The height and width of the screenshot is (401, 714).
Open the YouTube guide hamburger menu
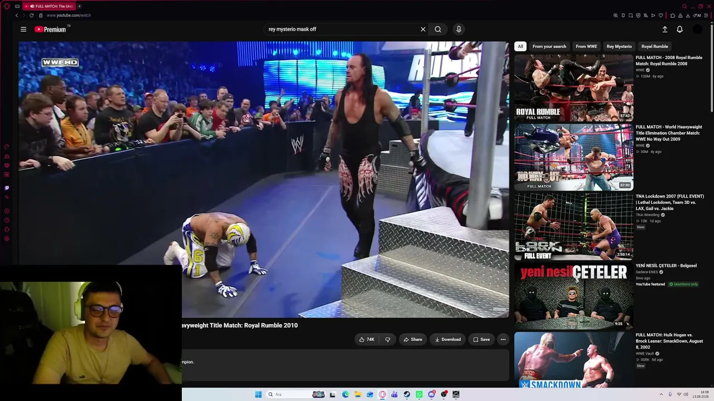(23, 30)
